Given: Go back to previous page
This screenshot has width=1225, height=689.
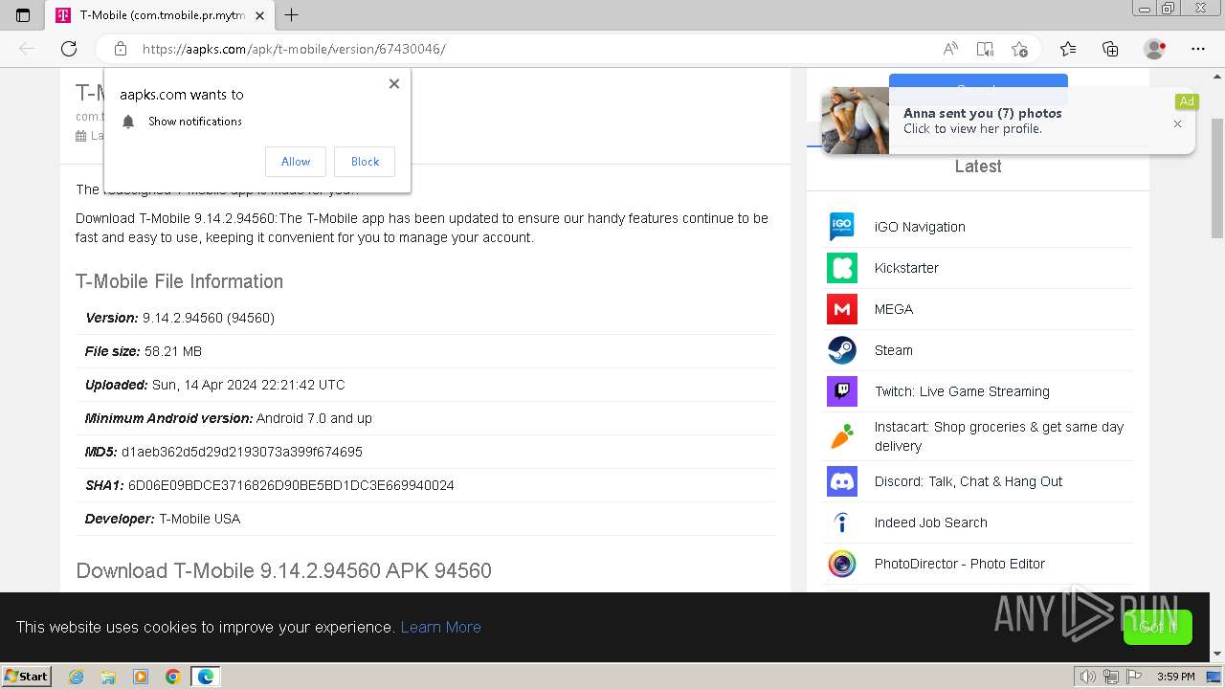Looking at the screenshot, I should tap(27, 49).
